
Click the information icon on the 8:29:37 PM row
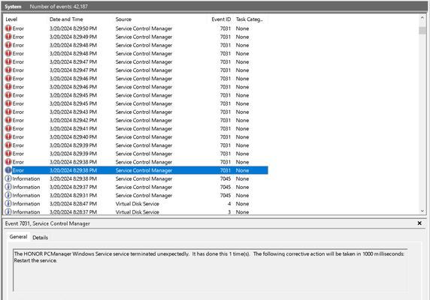pos(8,187)
